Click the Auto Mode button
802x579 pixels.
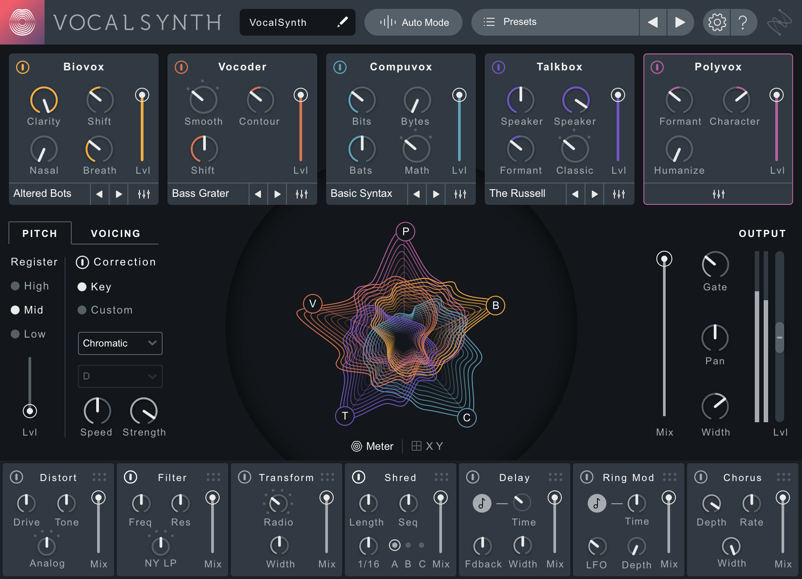pos(413,22)
